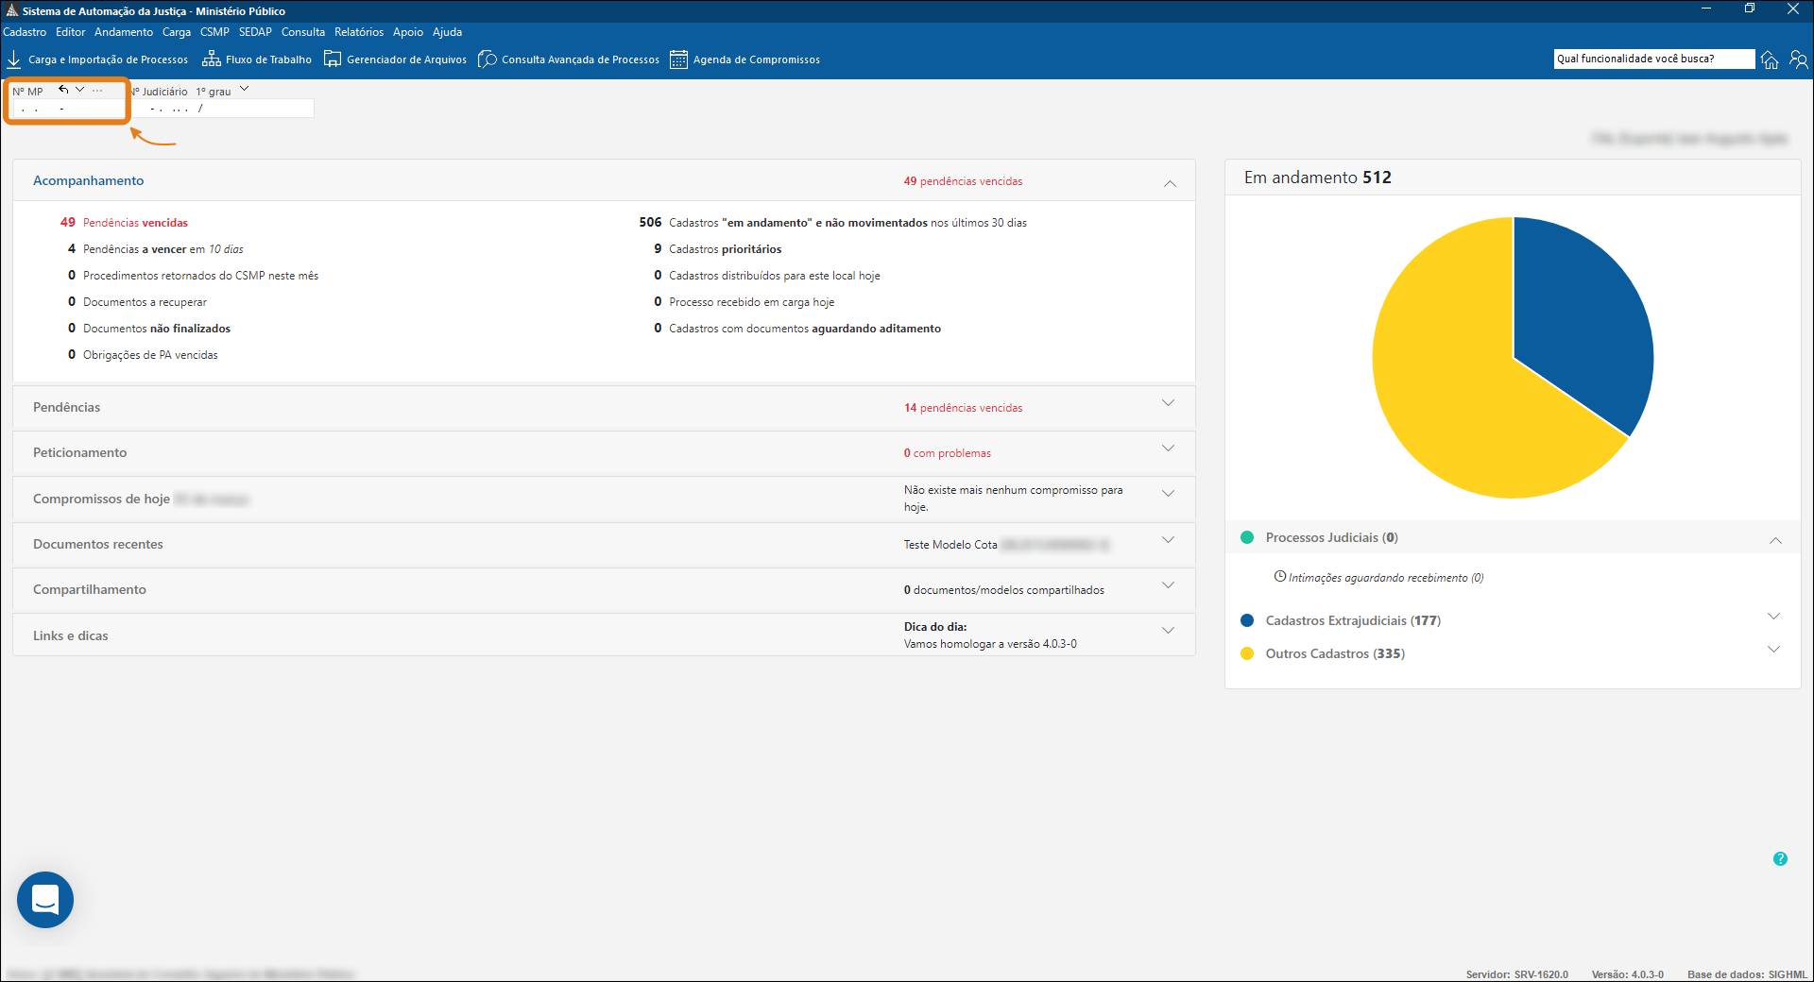Click Processo recebido em carga hoje
The width and height of the screenshot is (1814, 982).
(744, 302)
